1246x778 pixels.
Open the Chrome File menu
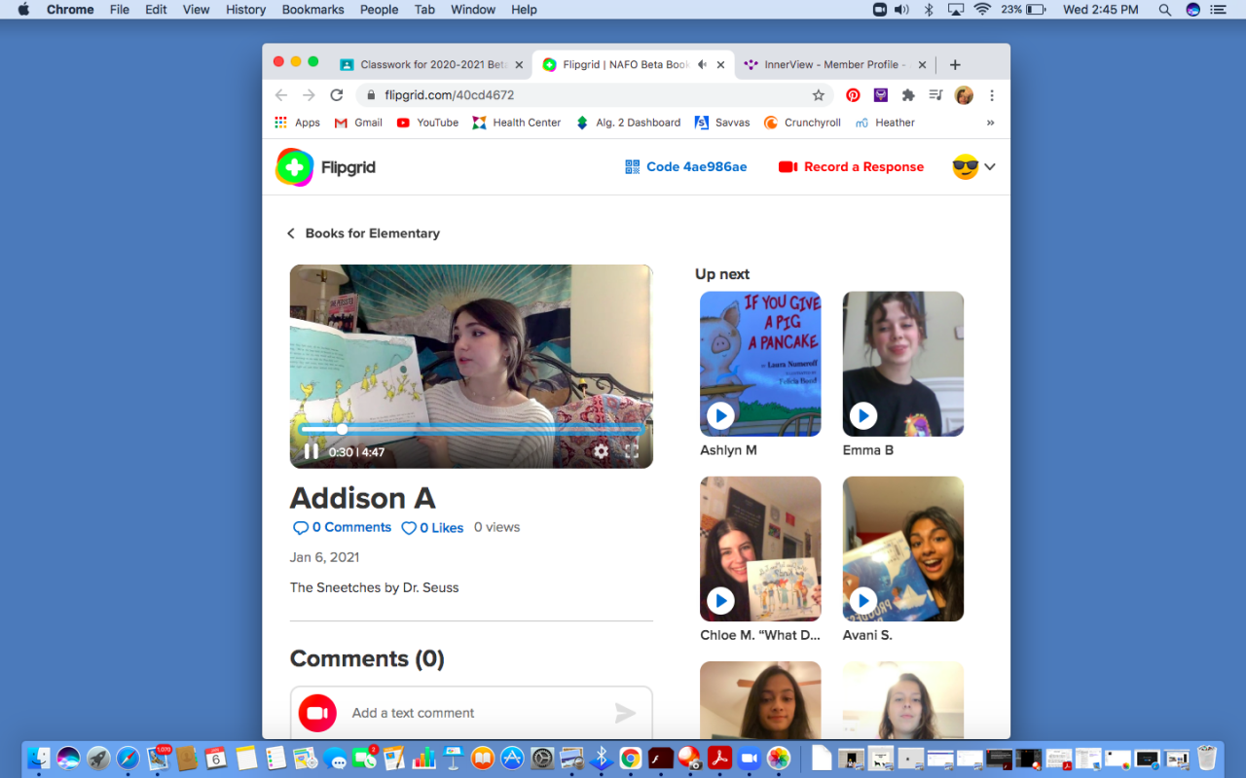coord(120,10)
